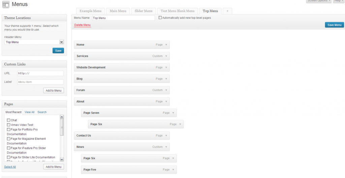This screenshot has height=178, width=345.
Task: Expand the Contact Us item arrow
Action: pos(166,135)
